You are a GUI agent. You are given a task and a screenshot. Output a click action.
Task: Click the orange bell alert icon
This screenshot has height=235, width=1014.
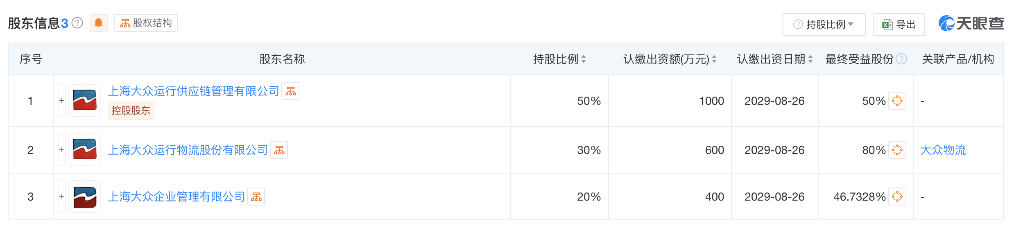coord(99,23)
